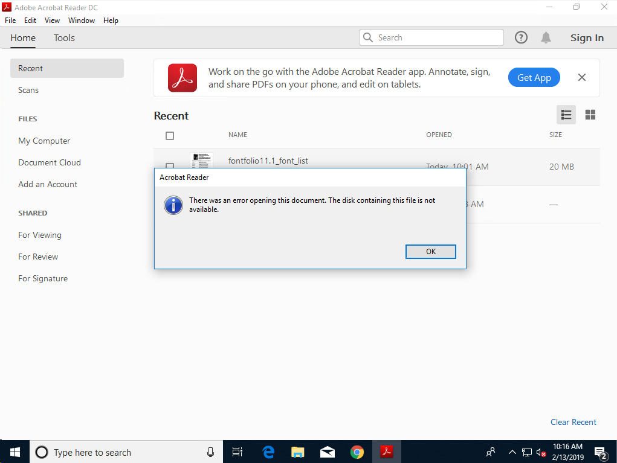Click the blue information icon in the dialog
Screen dimensions: 617x463
[x=173, y=205]
